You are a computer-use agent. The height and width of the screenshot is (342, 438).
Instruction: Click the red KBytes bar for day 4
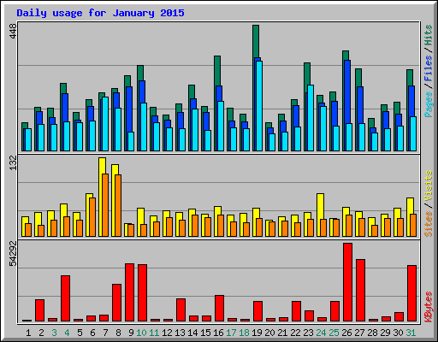(65, 298)
